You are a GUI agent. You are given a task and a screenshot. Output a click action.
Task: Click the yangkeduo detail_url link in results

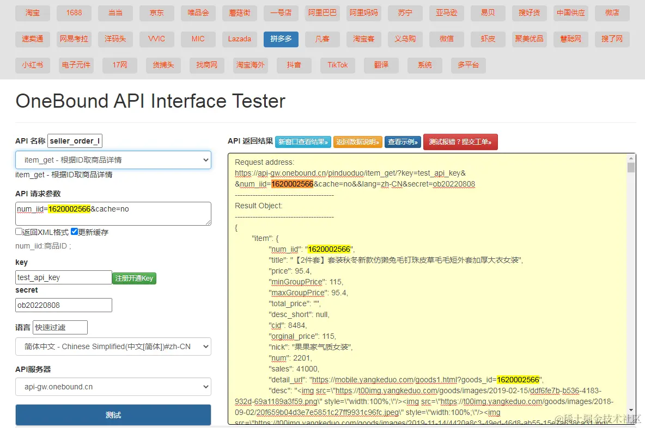pos(425,380)
